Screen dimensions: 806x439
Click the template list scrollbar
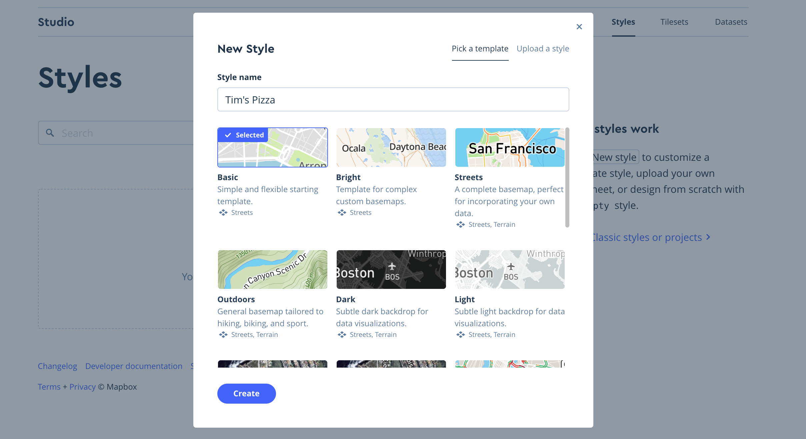pyautogui.click(x=567, y=177)
